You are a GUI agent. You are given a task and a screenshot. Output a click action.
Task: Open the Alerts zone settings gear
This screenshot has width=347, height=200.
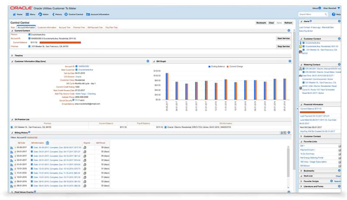pos(339,21)
